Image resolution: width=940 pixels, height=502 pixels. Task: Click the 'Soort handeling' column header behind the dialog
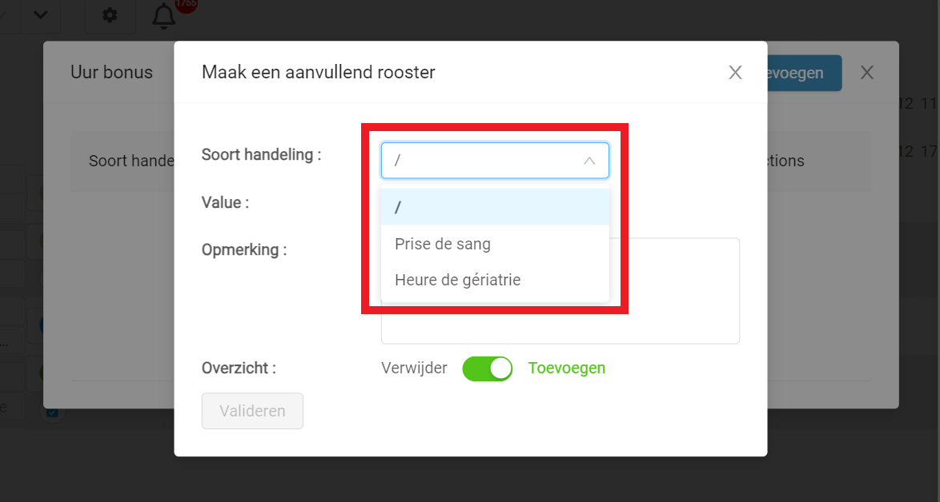(x=132, y=161)
